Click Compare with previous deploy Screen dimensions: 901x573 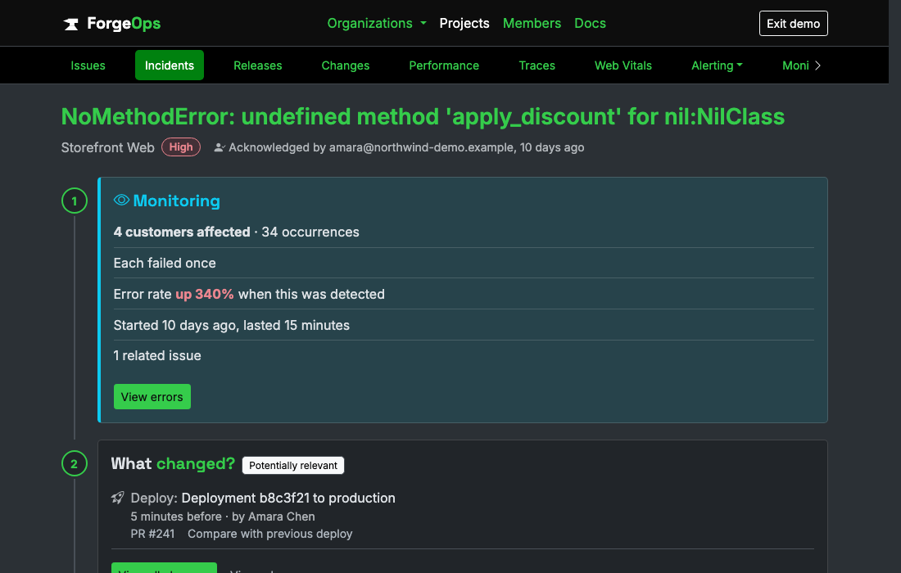tap(270, 534)
